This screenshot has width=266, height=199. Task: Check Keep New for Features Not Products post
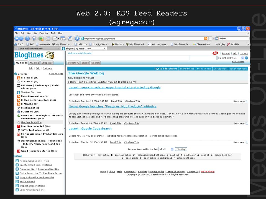click(247, 123)
